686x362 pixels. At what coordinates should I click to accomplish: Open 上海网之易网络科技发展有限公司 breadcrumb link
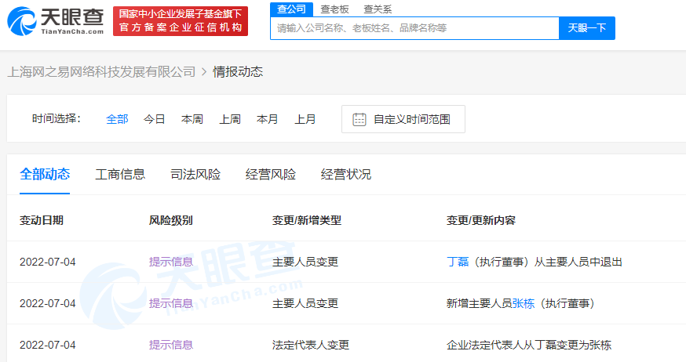coord(101,71)
